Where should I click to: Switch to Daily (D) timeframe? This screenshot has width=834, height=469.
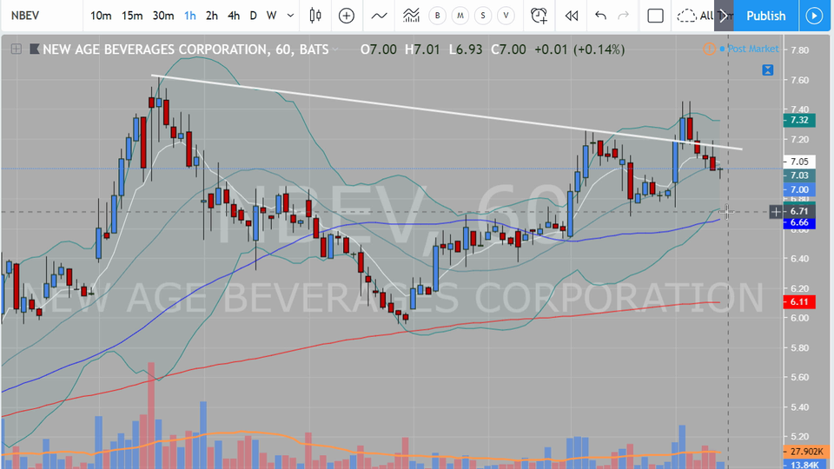tap(253, 16)
